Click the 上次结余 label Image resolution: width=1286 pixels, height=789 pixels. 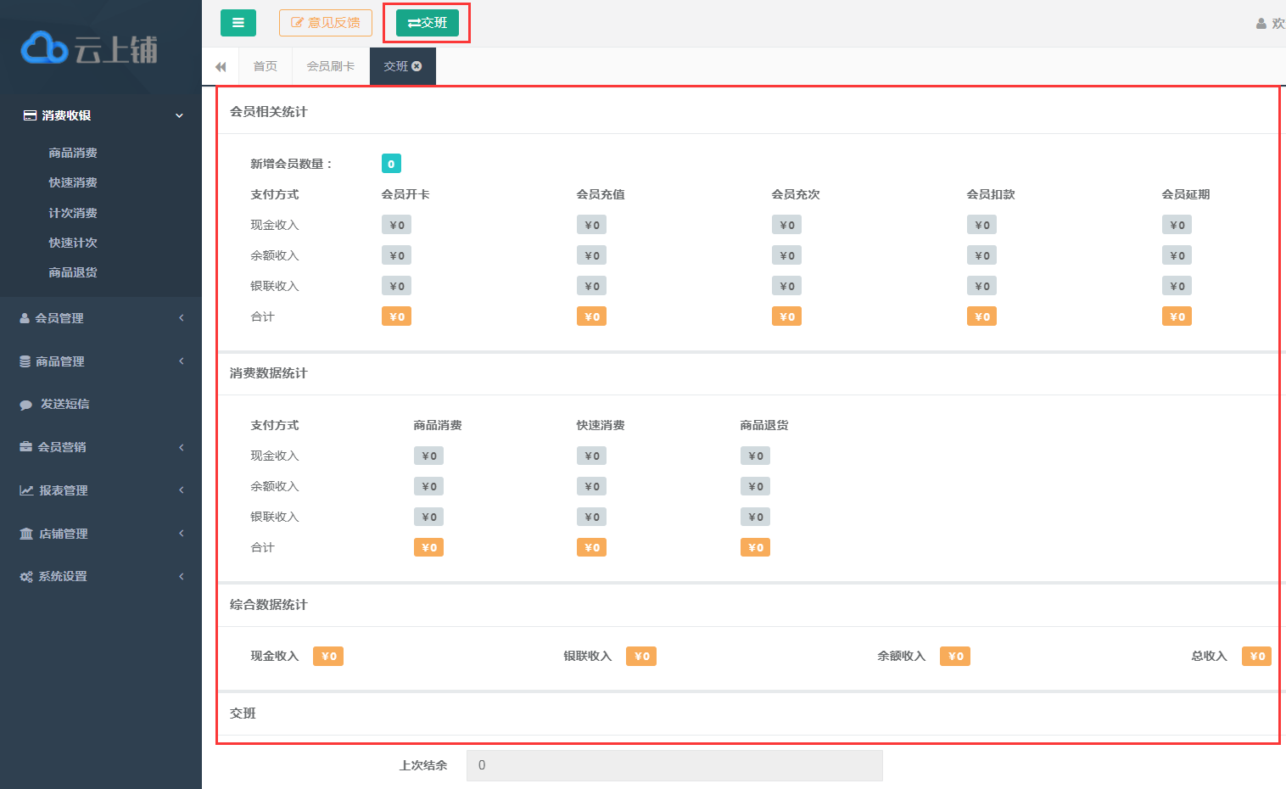coord(423,765)
